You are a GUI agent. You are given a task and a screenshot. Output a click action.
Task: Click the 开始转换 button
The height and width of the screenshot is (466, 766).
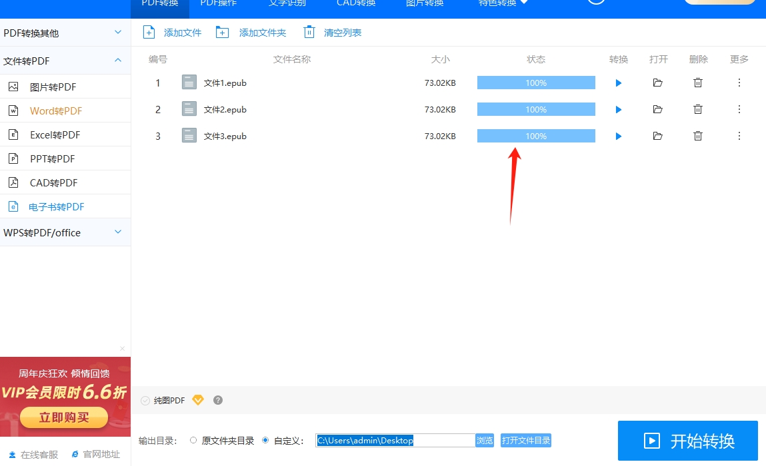coord(688,441)
